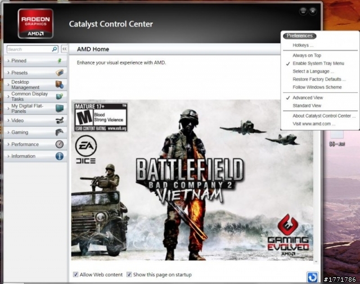The image size is (360, 284).
Task: Uncheck Show this page on startup
Action: click(x=129, y=274)
